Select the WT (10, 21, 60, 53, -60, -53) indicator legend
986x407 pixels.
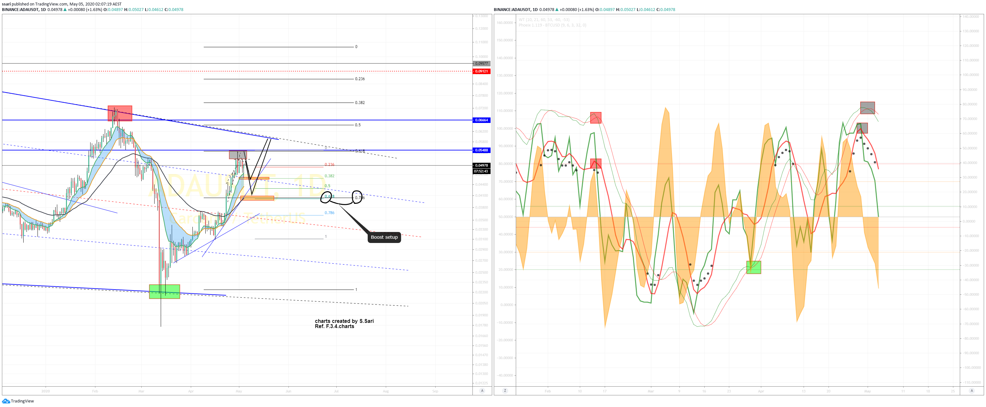544,19
